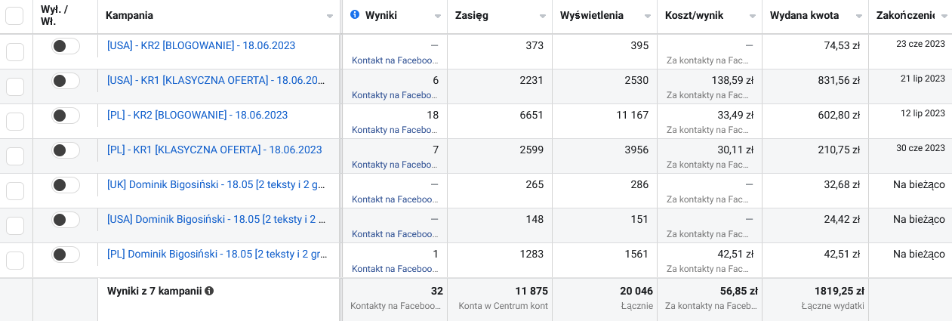952x321 pixels.
Task: Click info icon beside Wyniki z 7 kampanii
Action: click(209, 291)
